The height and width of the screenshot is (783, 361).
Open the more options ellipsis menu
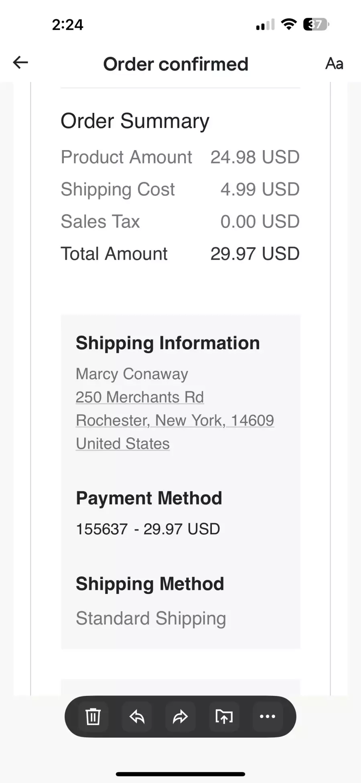pos(268,716)
